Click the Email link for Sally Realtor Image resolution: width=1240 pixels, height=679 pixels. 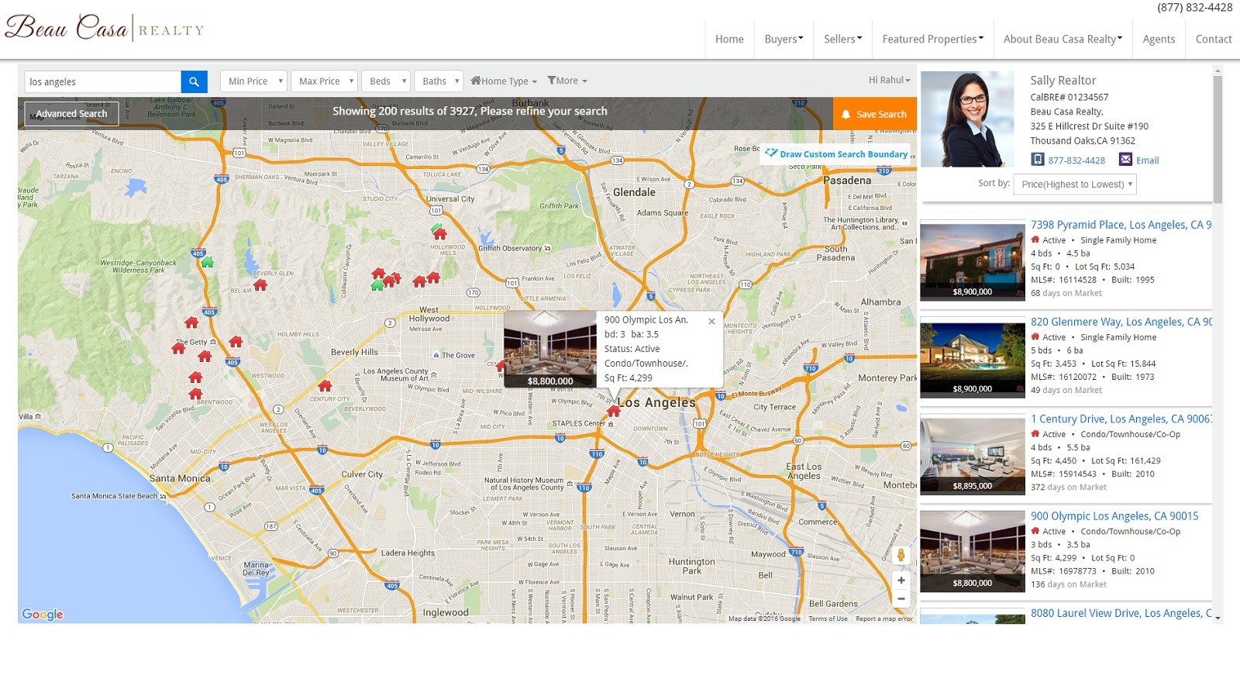pos(1148,160)
